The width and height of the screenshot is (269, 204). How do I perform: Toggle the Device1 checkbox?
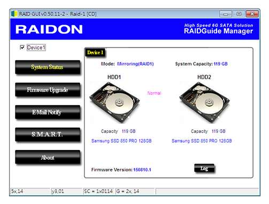point(22,48)
